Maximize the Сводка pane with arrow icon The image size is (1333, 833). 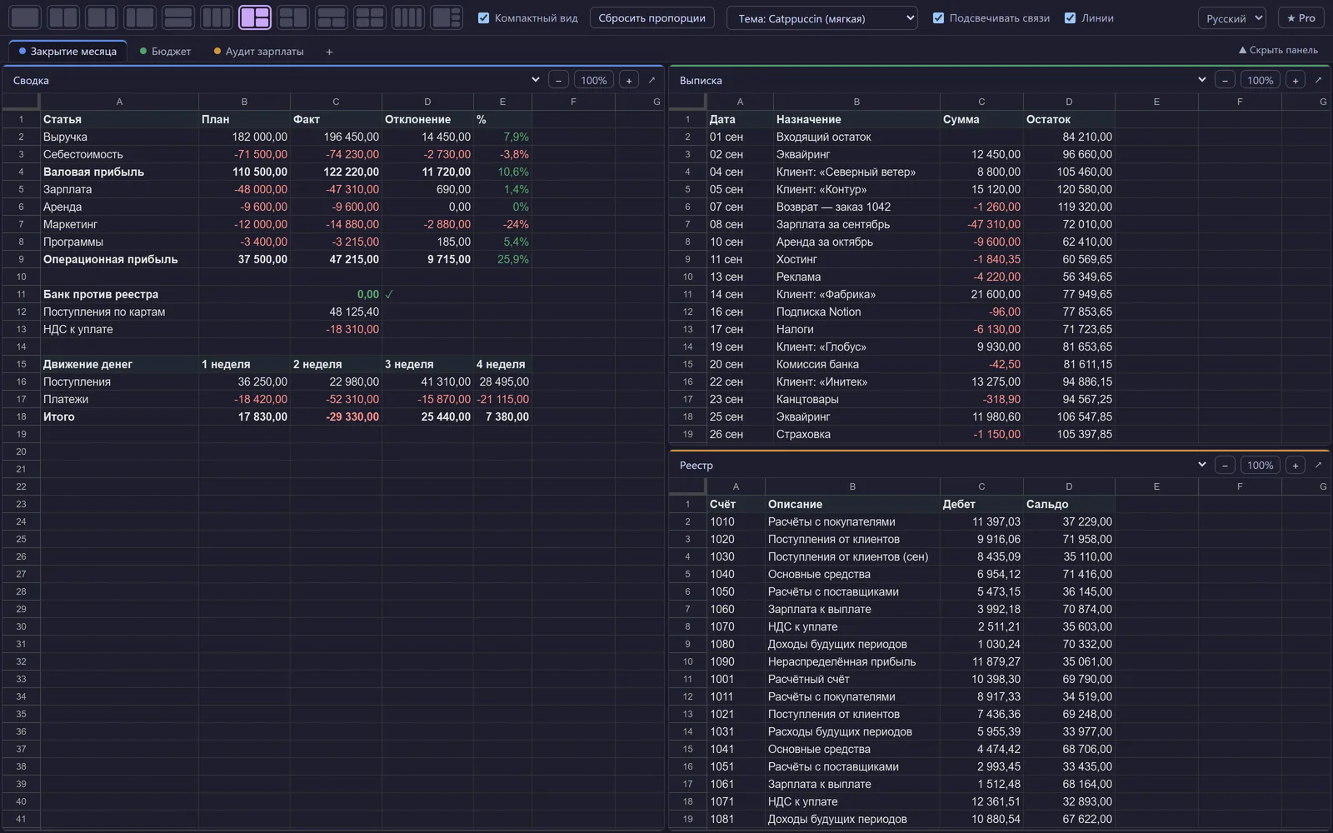(652, 80)
